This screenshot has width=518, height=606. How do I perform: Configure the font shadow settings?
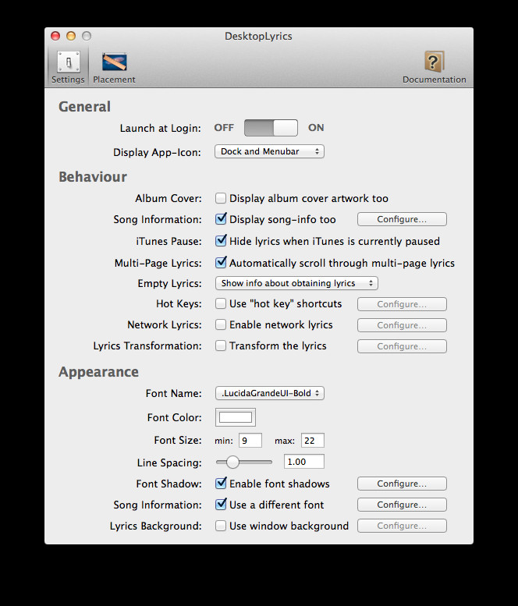tap(402, 484)
